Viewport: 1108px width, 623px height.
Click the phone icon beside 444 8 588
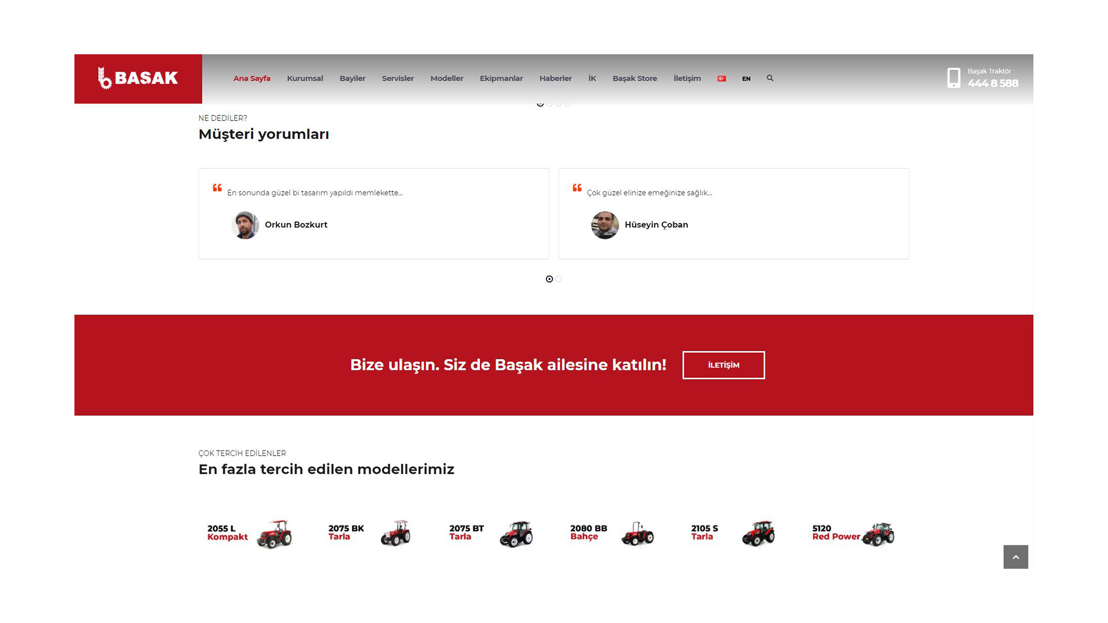(x=953, y=78)
